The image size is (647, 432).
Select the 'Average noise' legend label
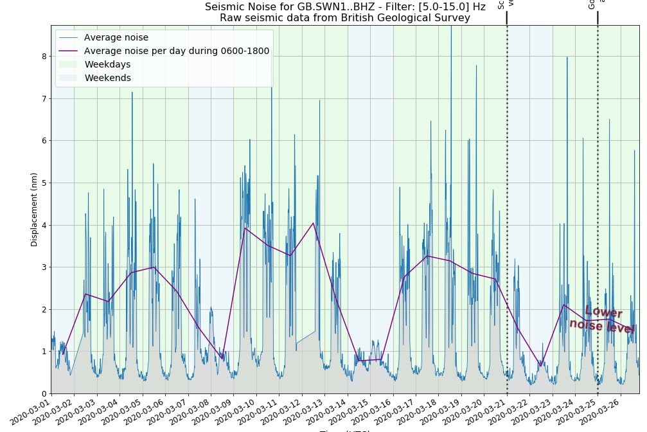116,37
